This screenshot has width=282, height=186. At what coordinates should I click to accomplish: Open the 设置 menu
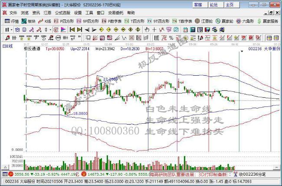coord(78,13)
